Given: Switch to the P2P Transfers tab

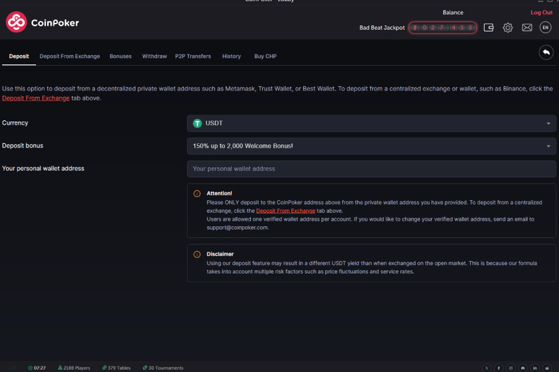Looking at the screenshot, I should [x=193, y=56].
